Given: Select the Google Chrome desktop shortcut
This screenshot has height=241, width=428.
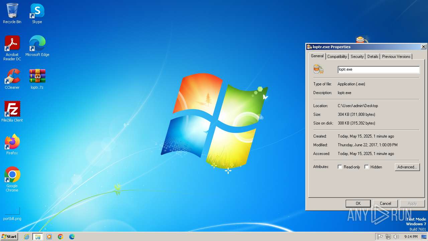Looking at the screenshot, I should coord(12,179).
